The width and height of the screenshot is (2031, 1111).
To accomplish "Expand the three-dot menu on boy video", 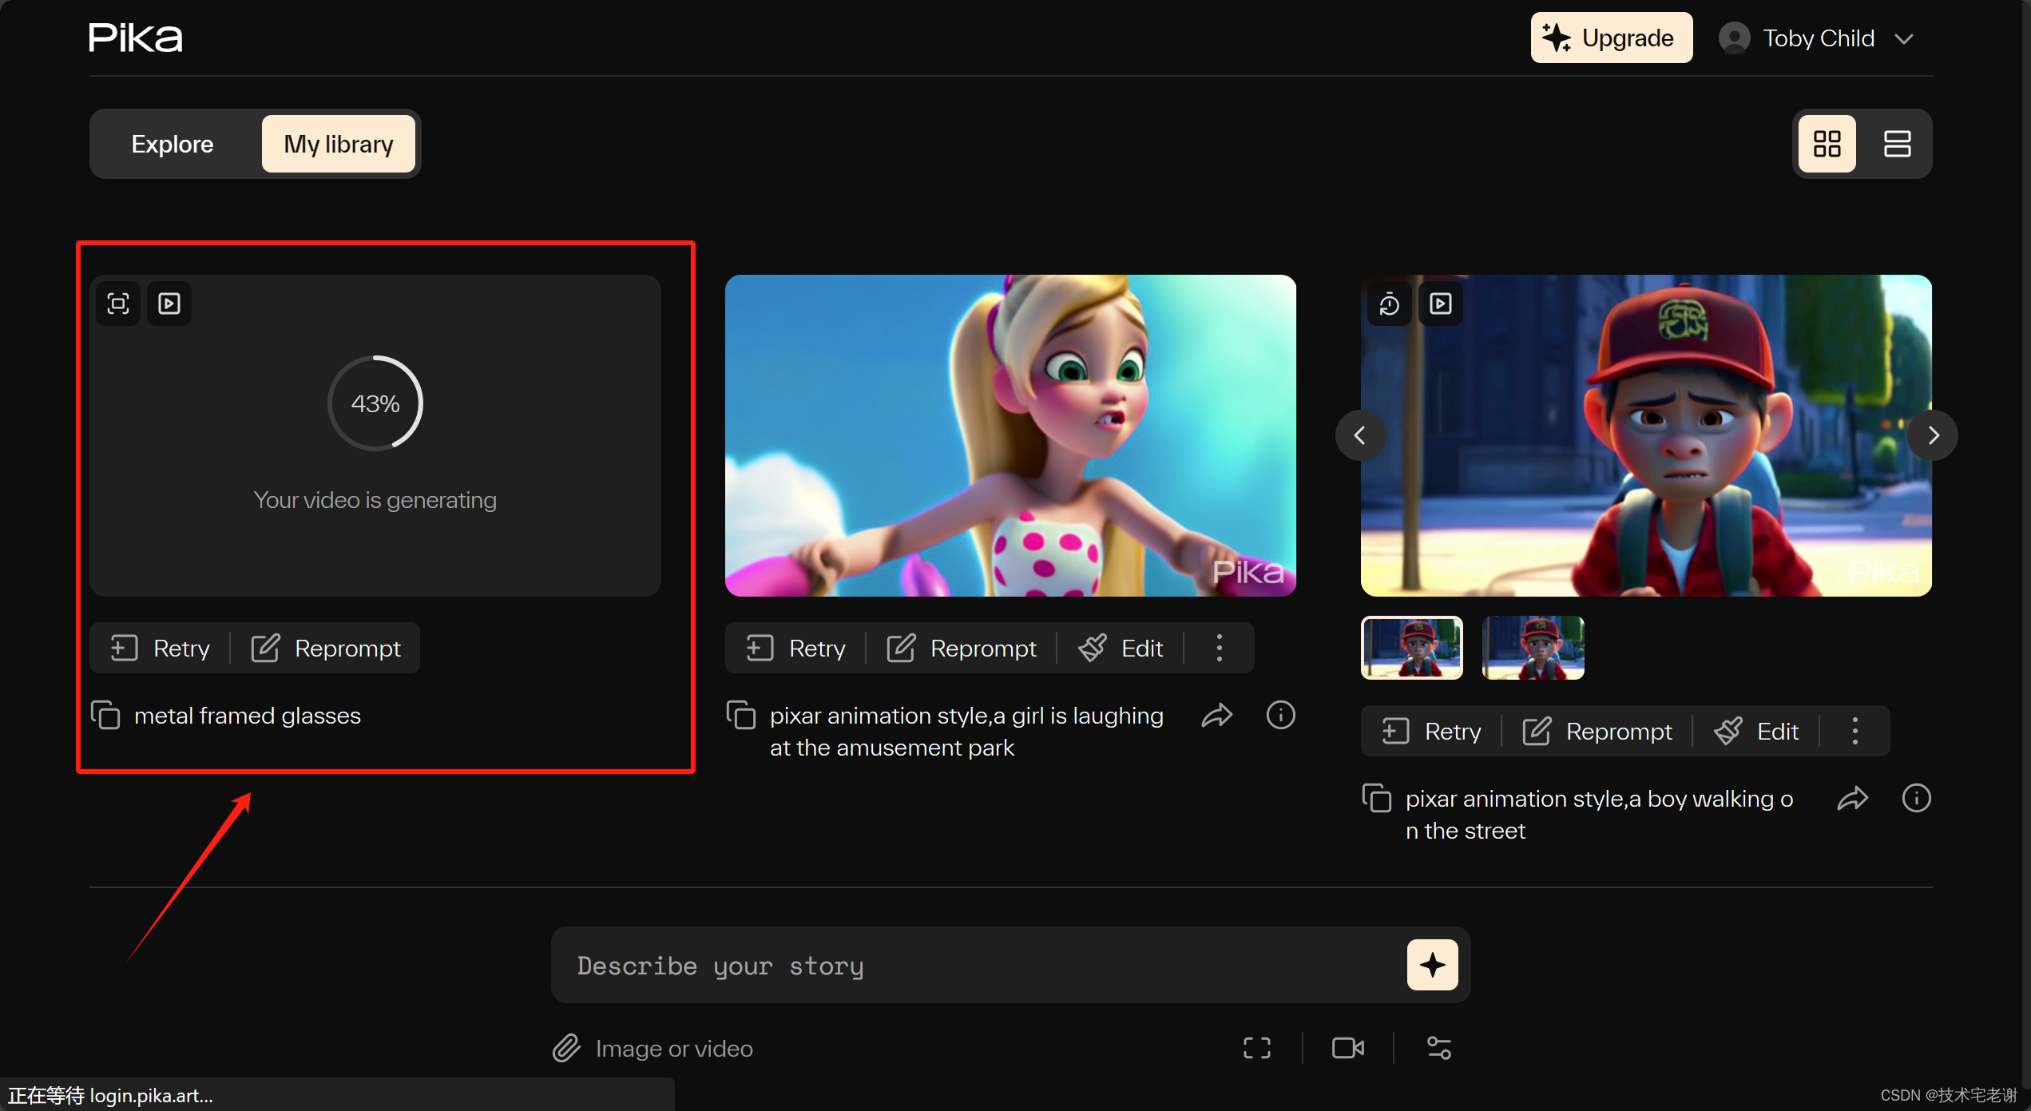I will pos(1854,729).
